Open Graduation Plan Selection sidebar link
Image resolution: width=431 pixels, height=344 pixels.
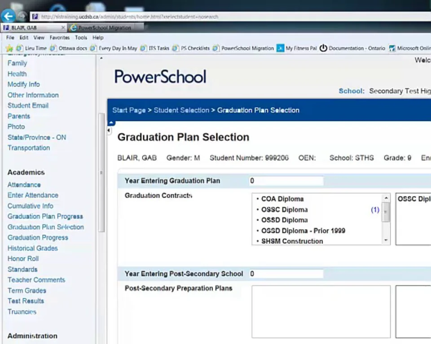click(x=46, y=227)
